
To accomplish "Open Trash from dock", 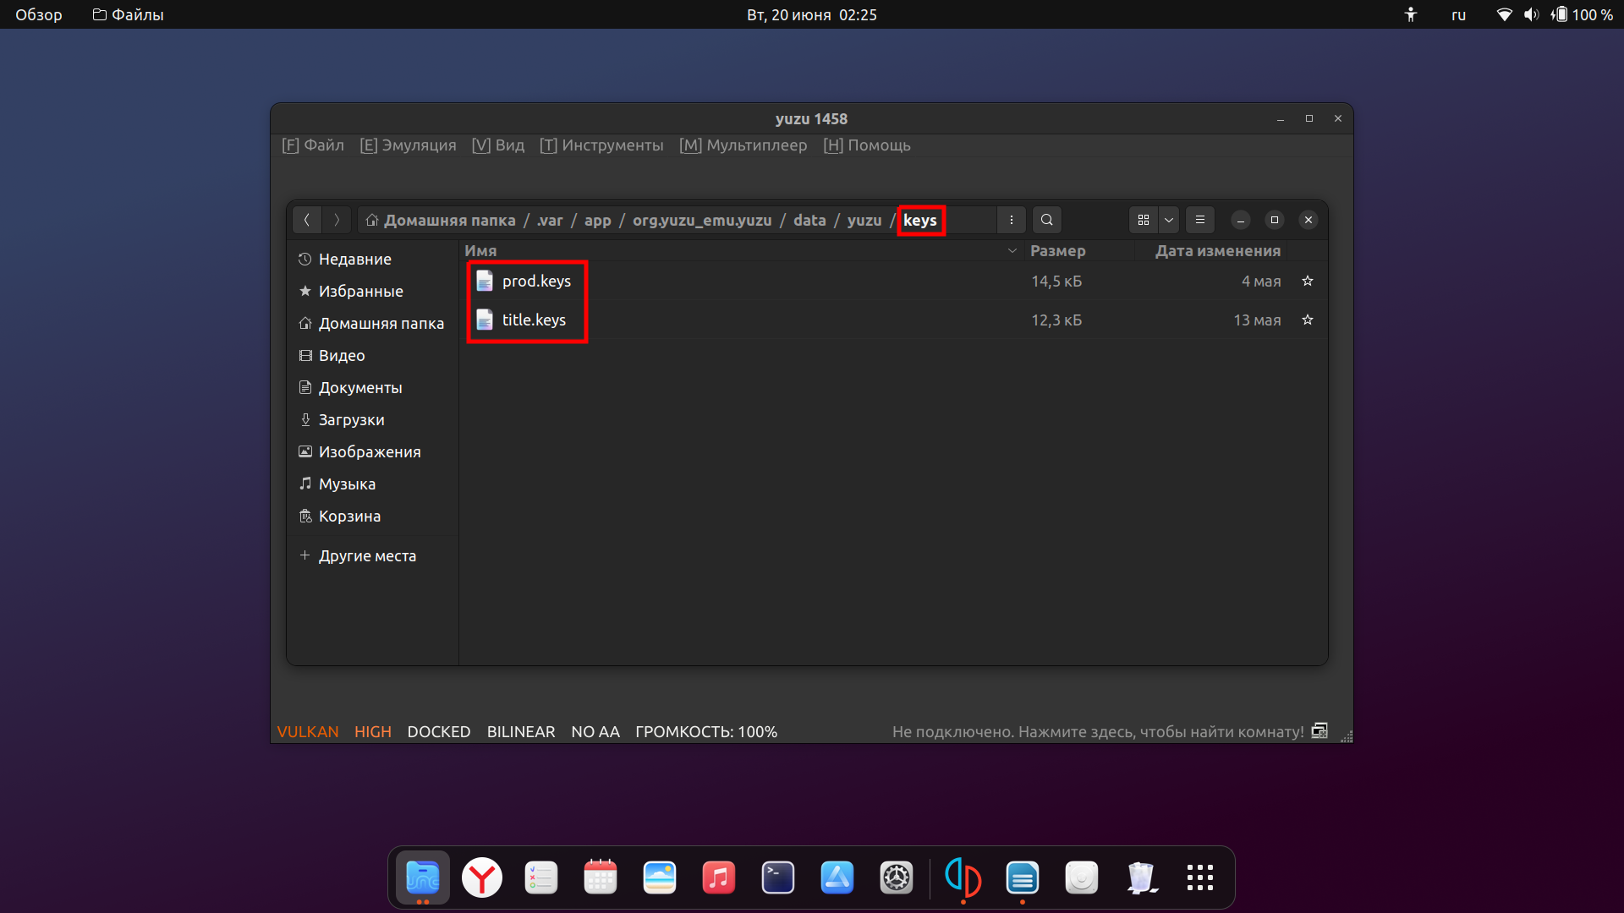I will pyautogui.click(x=1141, y=877).
